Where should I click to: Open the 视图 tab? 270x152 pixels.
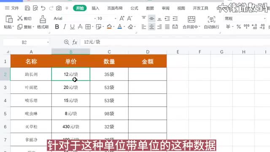pyautogui.click(x=181, y=8)
